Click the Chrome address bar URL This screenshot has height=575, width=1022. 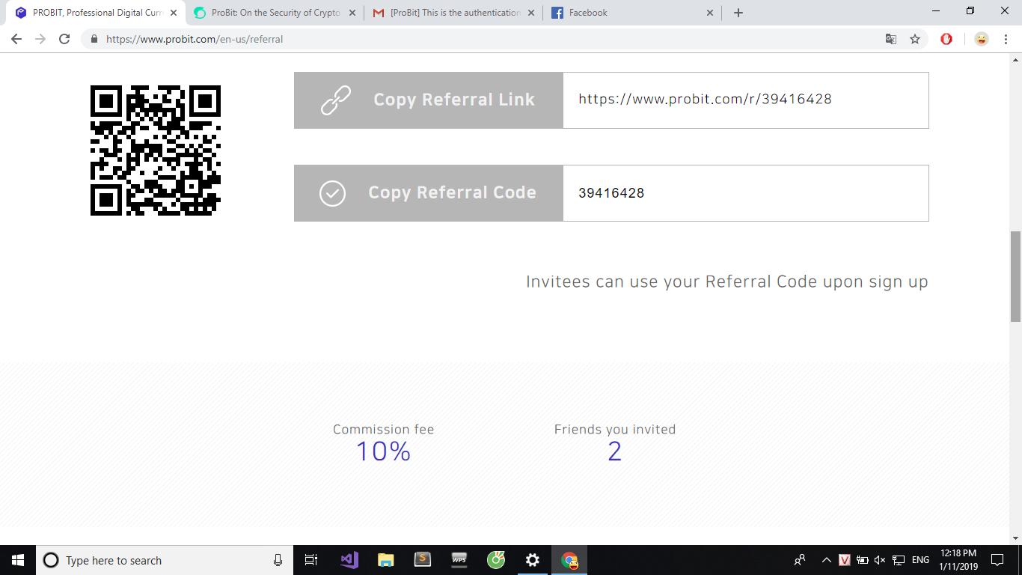[x=195, y=39]
